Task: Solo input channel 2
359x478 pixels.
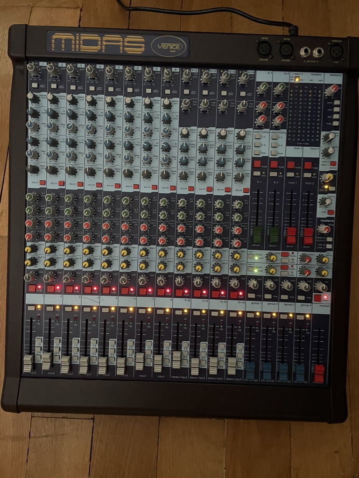Action: pyautogui.click(x=49, y=308)
